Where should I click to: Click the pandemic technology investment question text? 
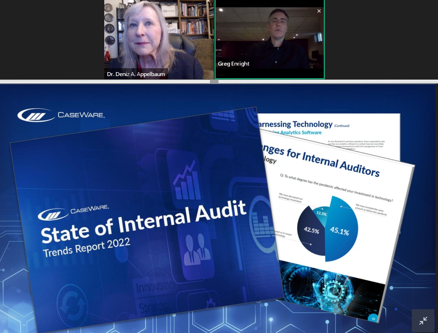336,188
